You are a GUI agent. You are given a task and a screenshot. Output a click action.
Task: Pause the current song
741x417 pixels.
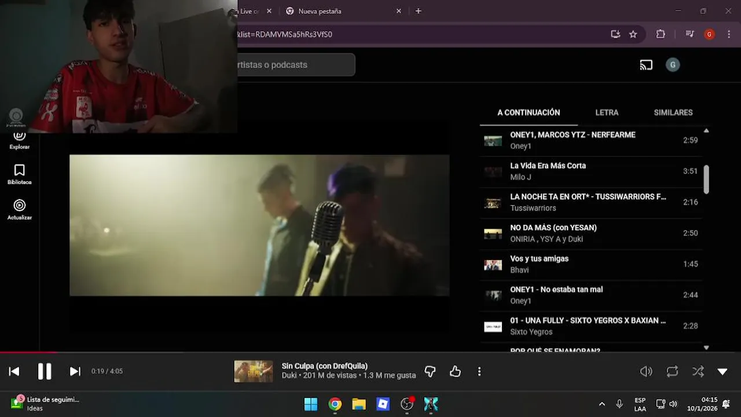tap(45, 371)
